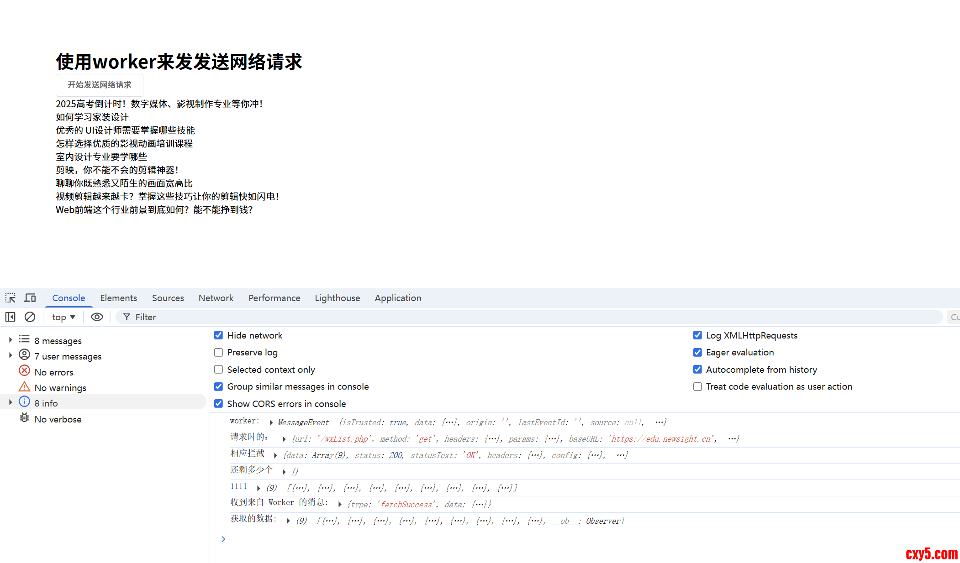Toggle the device toolbar icon
Screen dimensions: 960x563
(30, 298)
